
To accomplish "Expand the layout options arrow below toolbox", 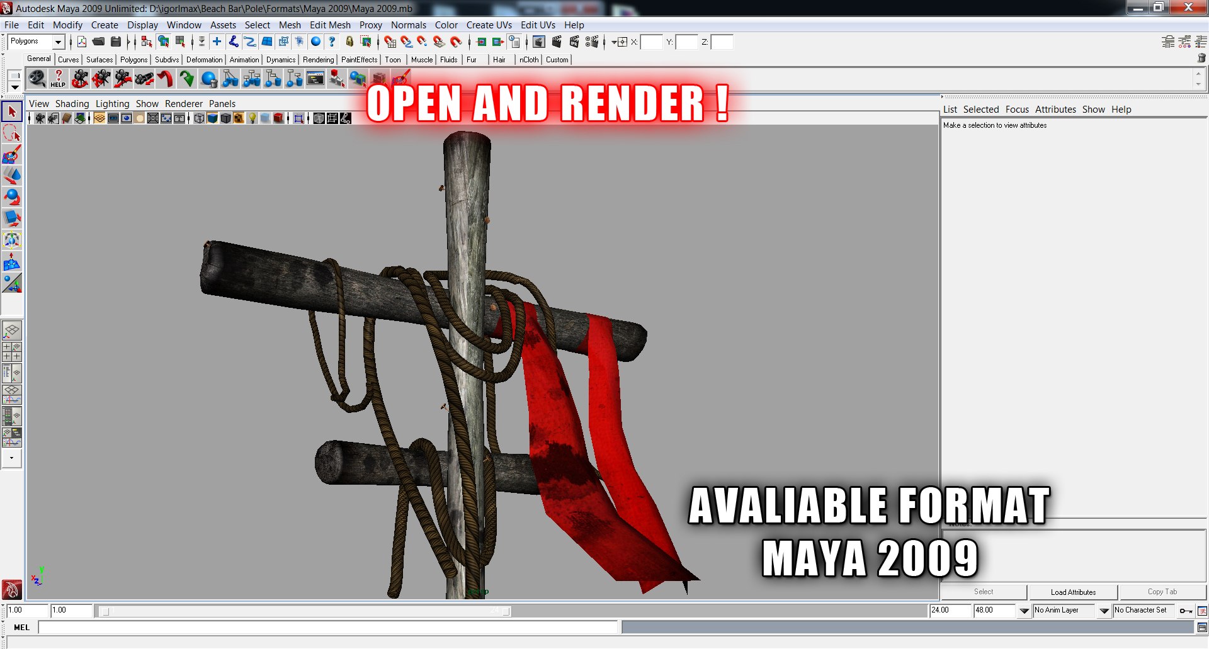I will (x=12, y=458).
